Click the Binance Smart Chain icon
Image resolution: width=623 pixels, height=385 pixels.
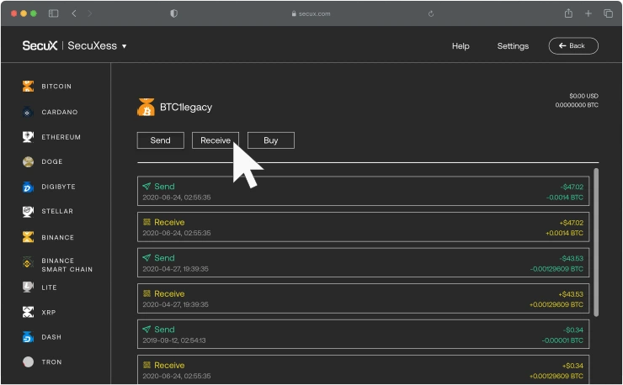click(x=27, y=263)
